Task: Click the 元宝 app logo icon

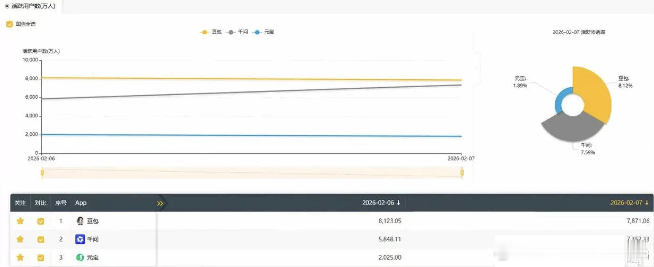Action: [80, 257]
